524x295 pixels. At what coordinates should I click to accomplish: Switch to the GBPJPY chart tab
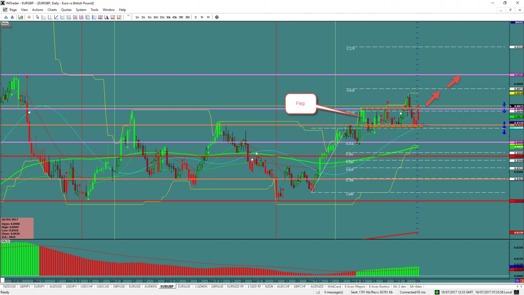(x=25, y=286)
